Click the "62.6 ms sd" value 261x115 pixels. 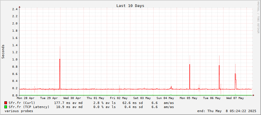[132, 103]
